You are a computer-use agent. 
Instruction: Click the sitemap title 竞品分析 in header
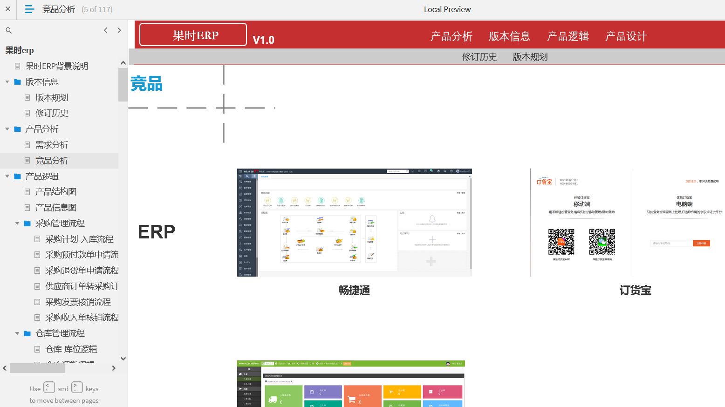(x=59, y=9)
